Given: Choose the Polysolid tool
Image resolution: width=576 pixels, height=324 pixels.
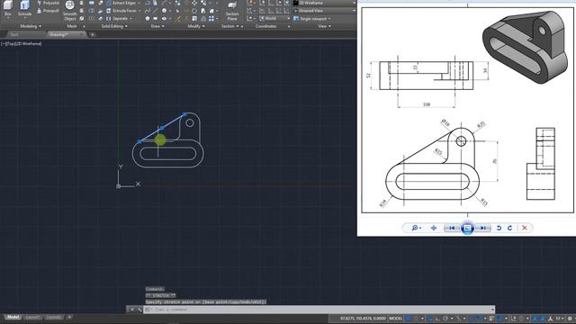Looking at the screenshot, I should coord(48,3).
